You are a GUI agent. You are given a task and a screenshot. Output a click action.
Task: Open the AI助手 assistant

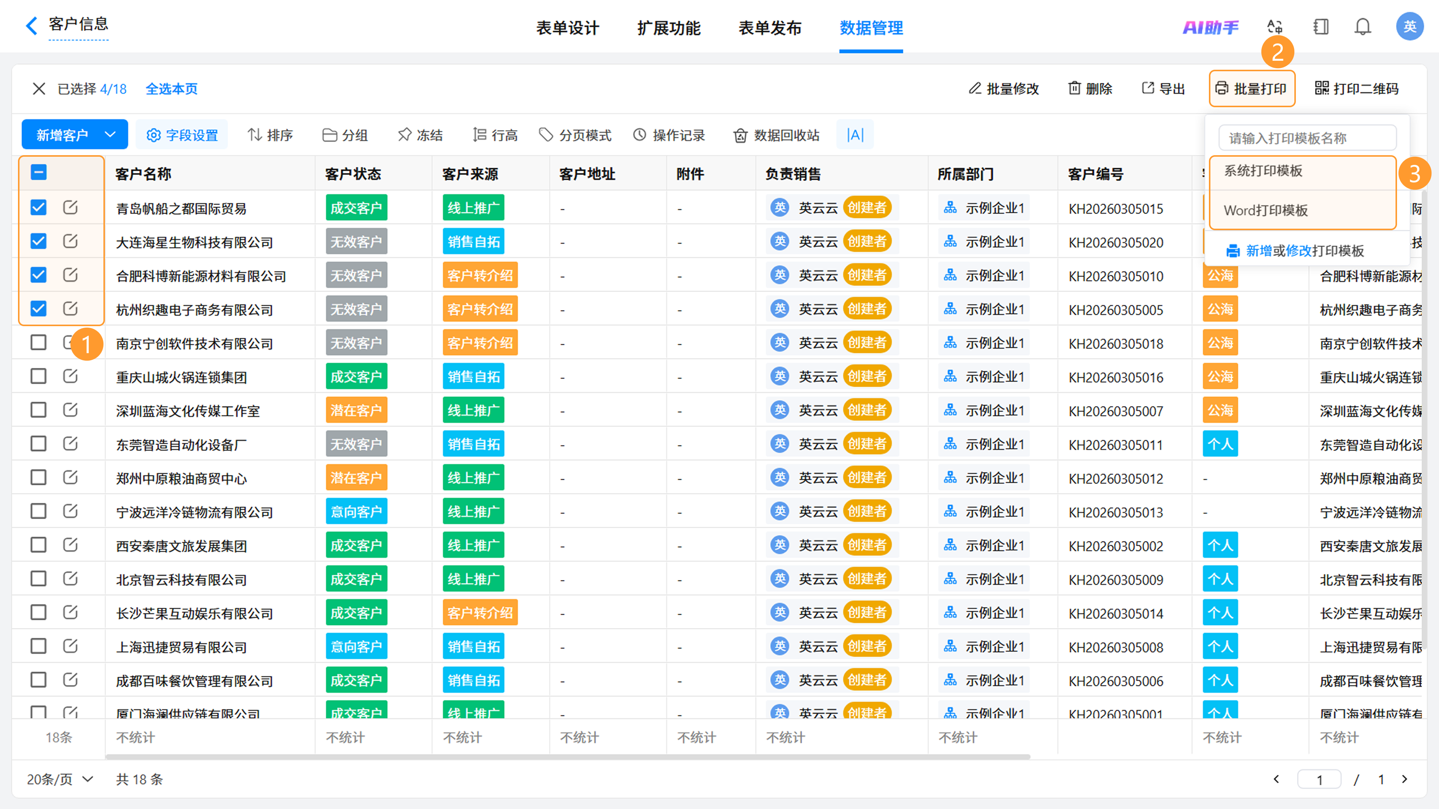[1210, 27]
